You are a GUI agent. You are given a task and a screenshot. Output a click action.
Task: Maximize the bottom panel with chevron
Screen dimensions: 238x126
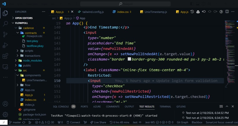pyautogui.click(x=227, y=107)
